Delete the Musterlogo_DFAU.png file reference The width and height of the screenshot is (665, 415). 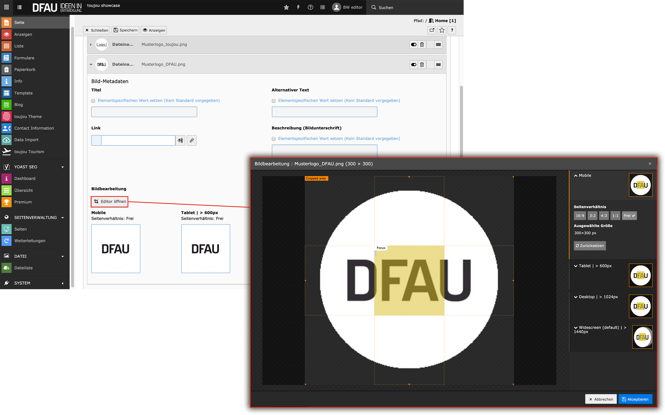click(422, 65)
